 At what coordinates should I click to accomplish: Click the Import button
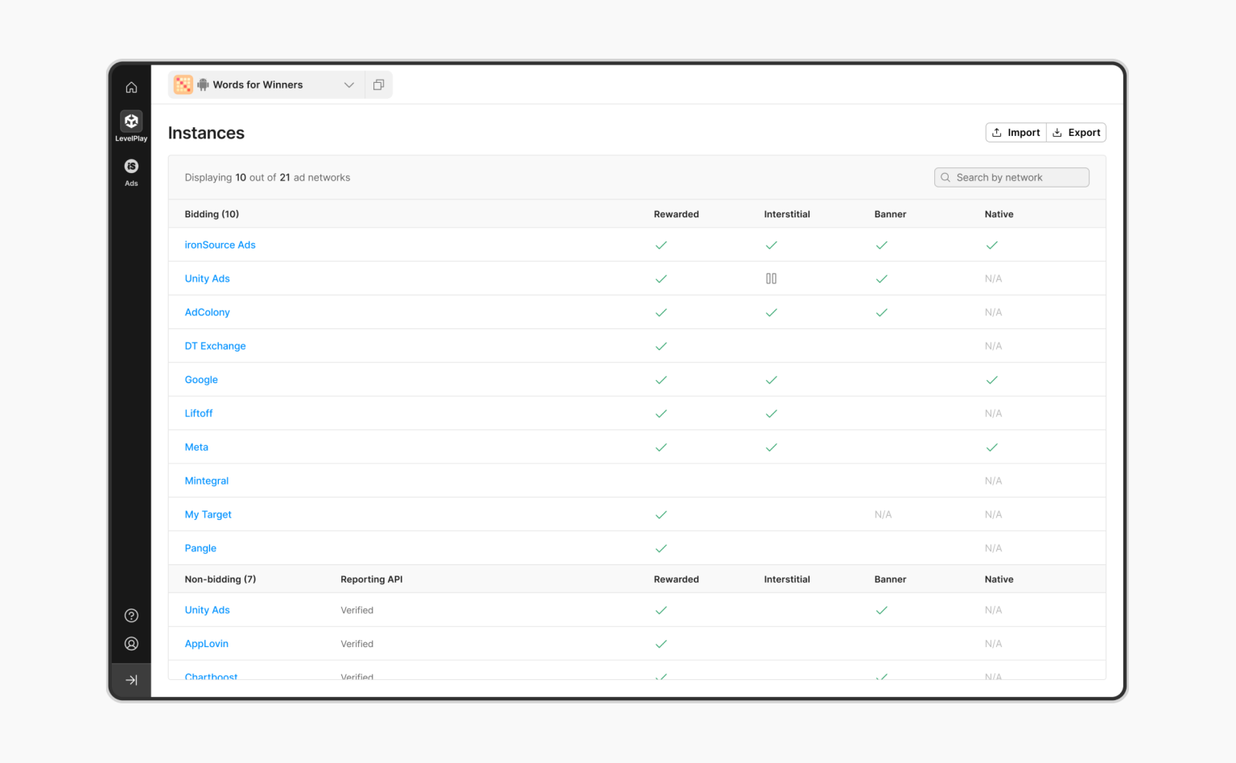point(1015,132)
